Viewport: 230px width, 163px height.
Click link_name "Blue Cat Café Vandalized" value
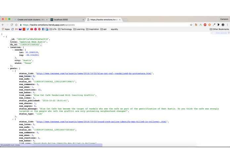click(64, 95)
